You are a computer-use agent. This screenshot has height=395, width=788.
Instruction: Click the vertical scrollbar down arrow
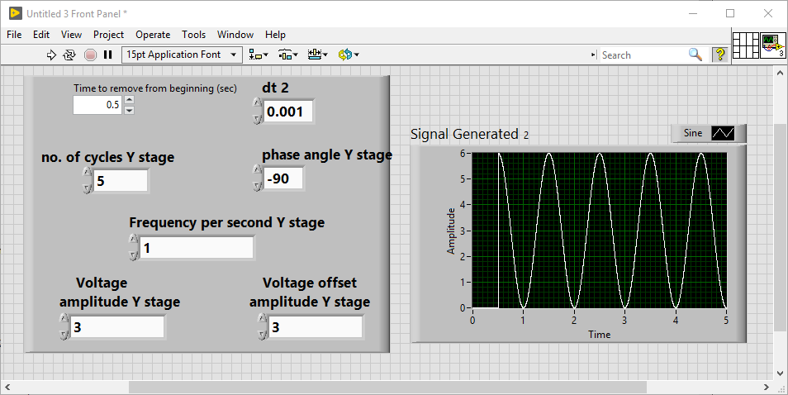tap(780, 374)
